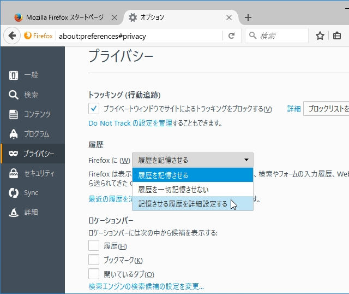Image resolution: width=349 pixels, height=294 pixels.
Task: Click the magnifier icon in the search box
Action: point(252,35)
